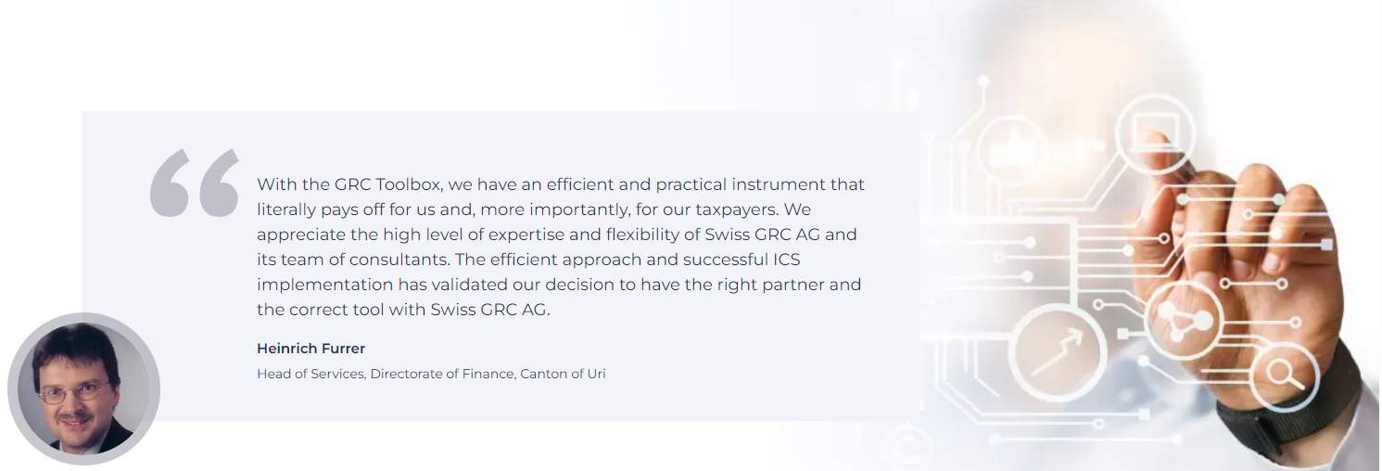Click the name 'Heinrich Furrer'
Image resolution: width=1382 pixels, height=471 pixels.
[x=311, y=349]
